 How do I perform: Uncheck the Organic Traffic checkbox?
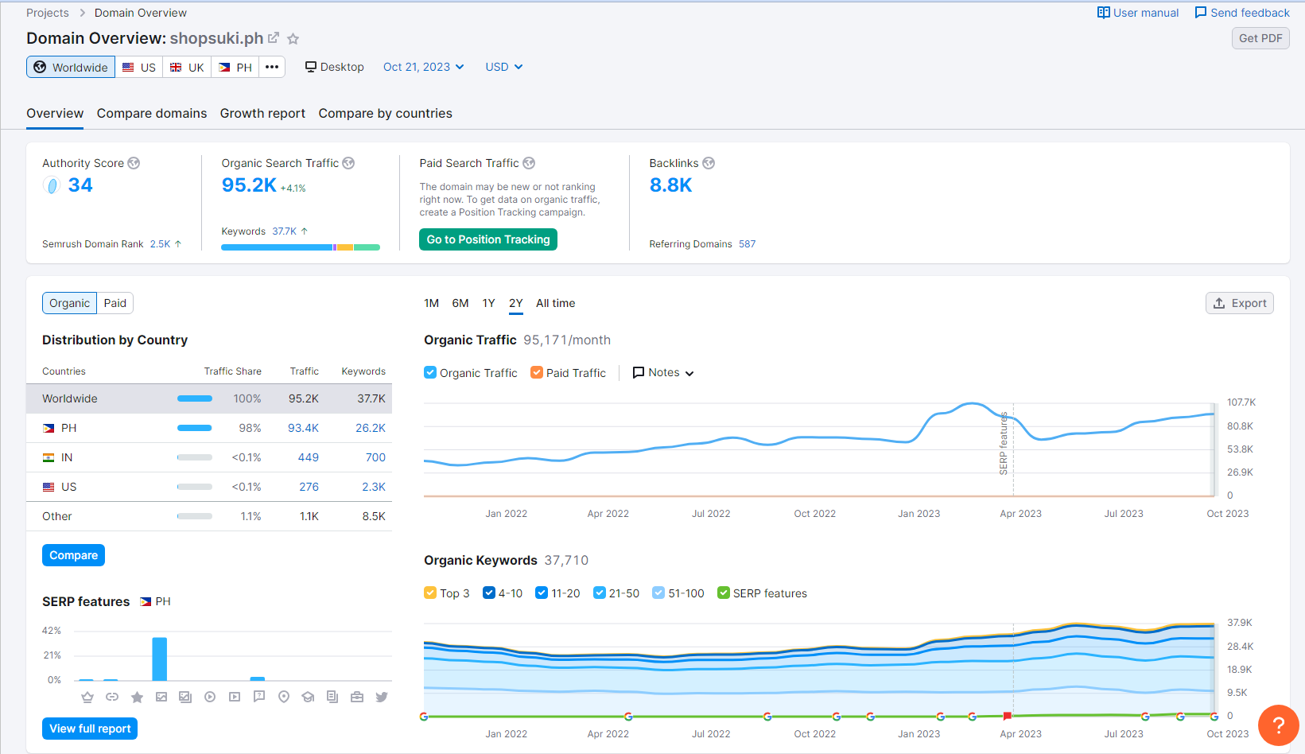[430, 372]
